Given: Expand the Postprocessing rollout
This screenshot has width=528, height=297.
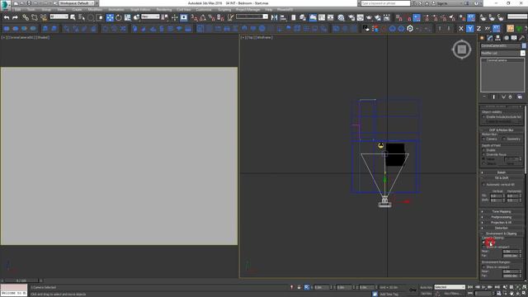Looking at the screenshot, I should (x=502, y=217).
